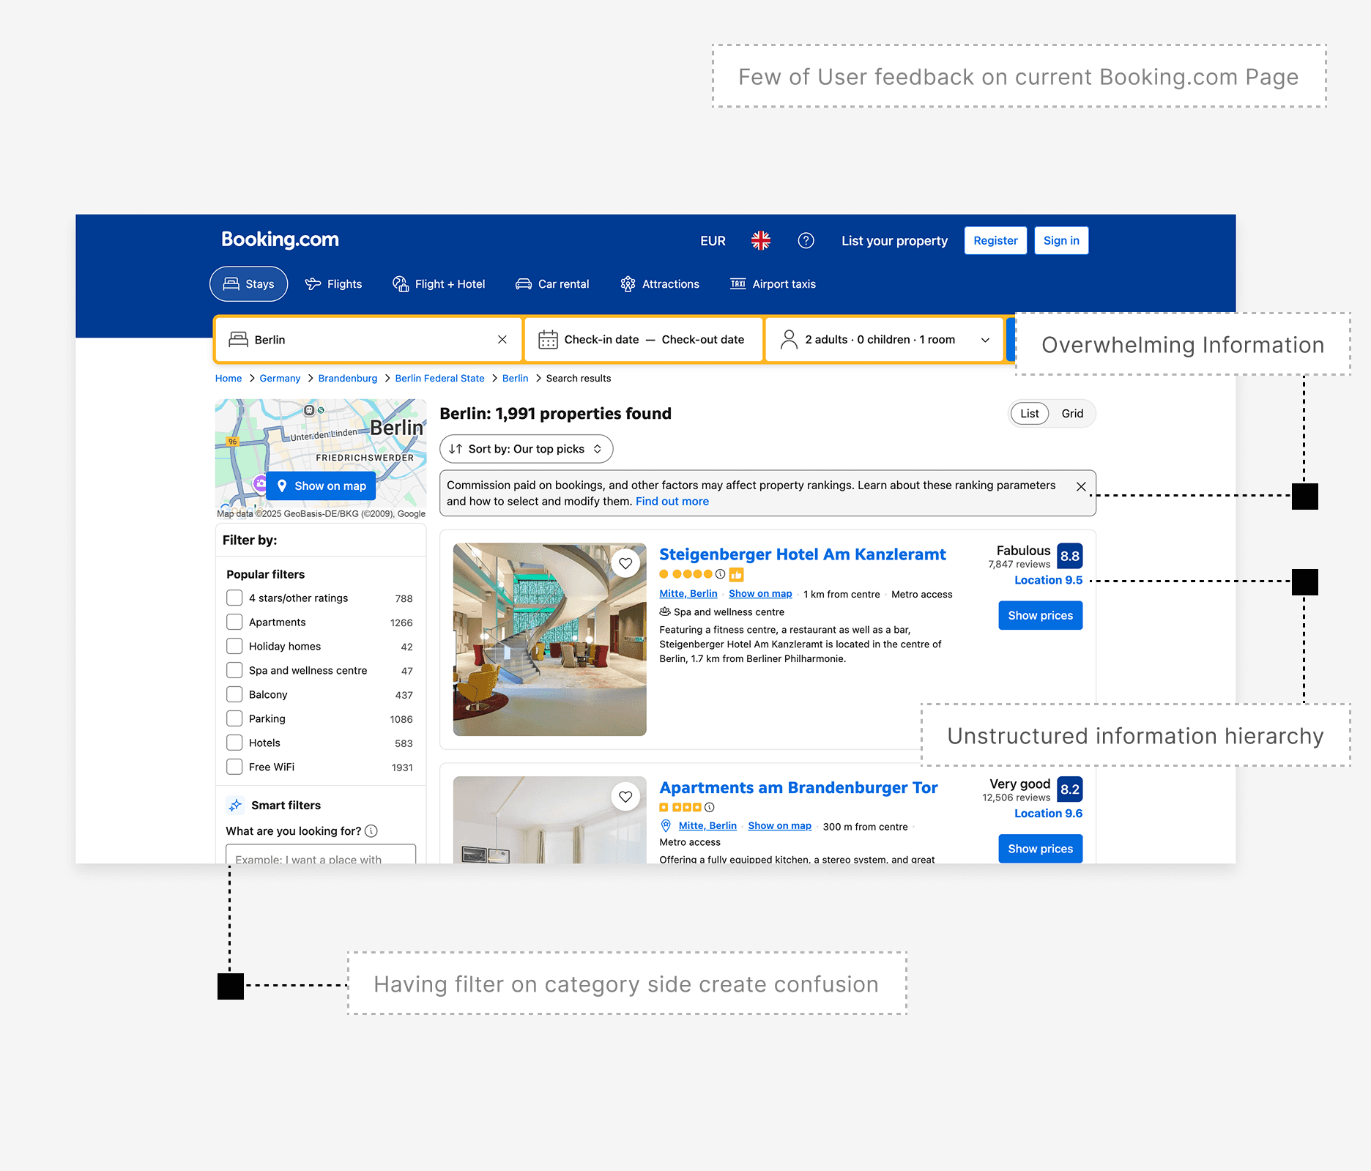1371x1171 pixels.
Task: Click the 8.8 score badge
Action: click(1070, 556)
